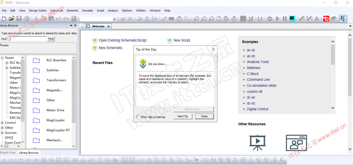Switch to the Project View tab
The height and width of the screenshot is (165, 353).
pyautogui.click(x=8, y=152)
